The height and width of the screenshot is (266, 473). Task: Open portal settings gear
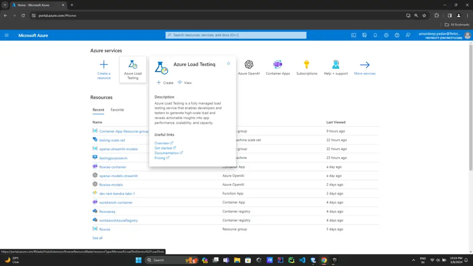click(x=386, y=35)
